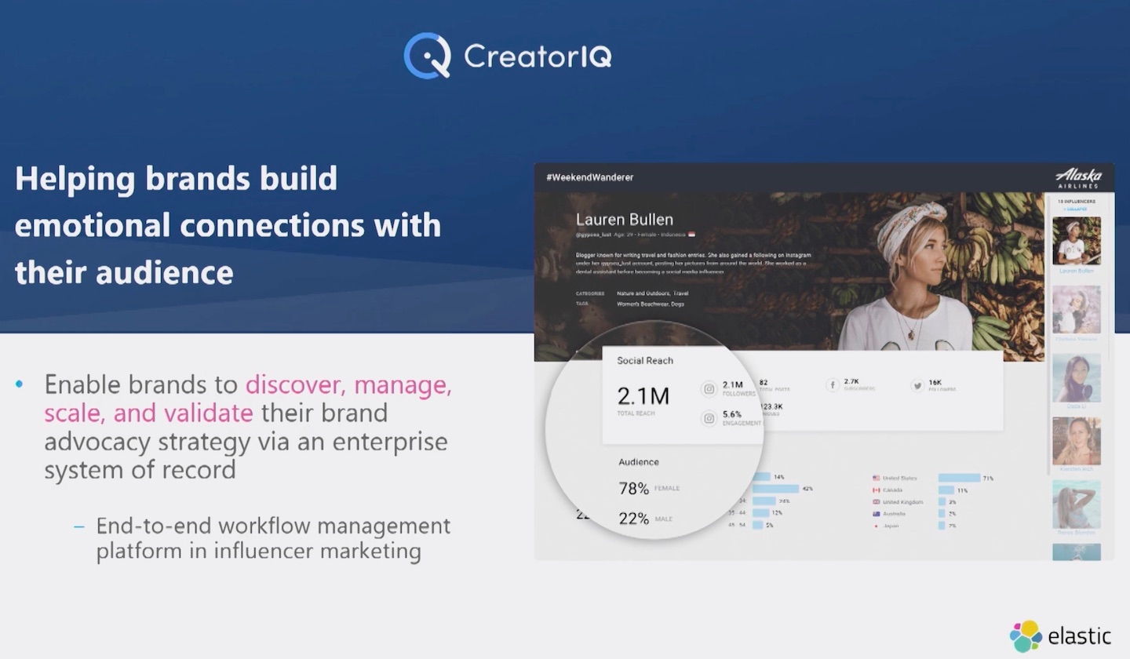The image size is (1130, 659).
Task: Click the blogger biography paragraph
Action: 694,263
